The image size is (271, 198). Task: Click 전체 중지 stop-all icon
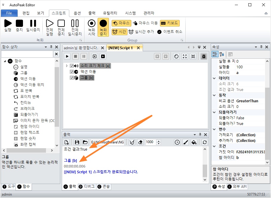point(61,27)
